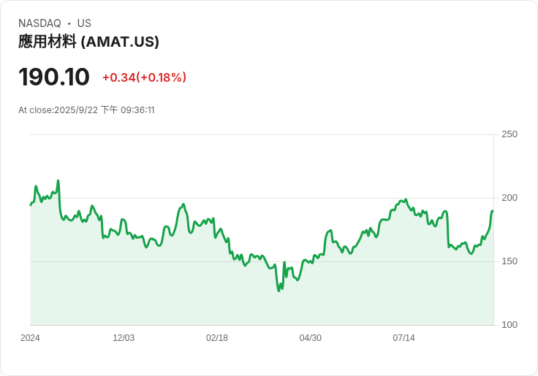Screen dimensions: 538x376
Task: Click the +0.34(+0.18%) price change
Action: pos(144,77)
